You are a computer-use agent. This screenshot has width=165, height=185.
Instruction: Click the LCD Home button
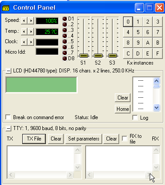coord(123,109)
